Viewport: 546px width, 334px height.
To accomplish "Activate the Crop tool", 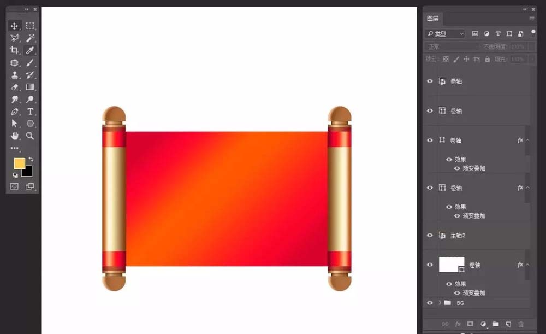I will coord(15,50).
